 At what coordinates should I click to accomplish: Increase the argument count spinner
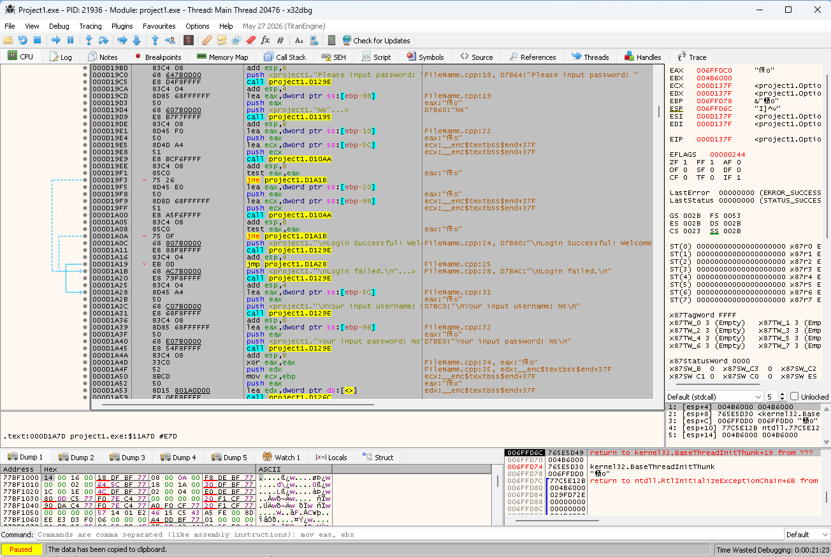(783, 394)
